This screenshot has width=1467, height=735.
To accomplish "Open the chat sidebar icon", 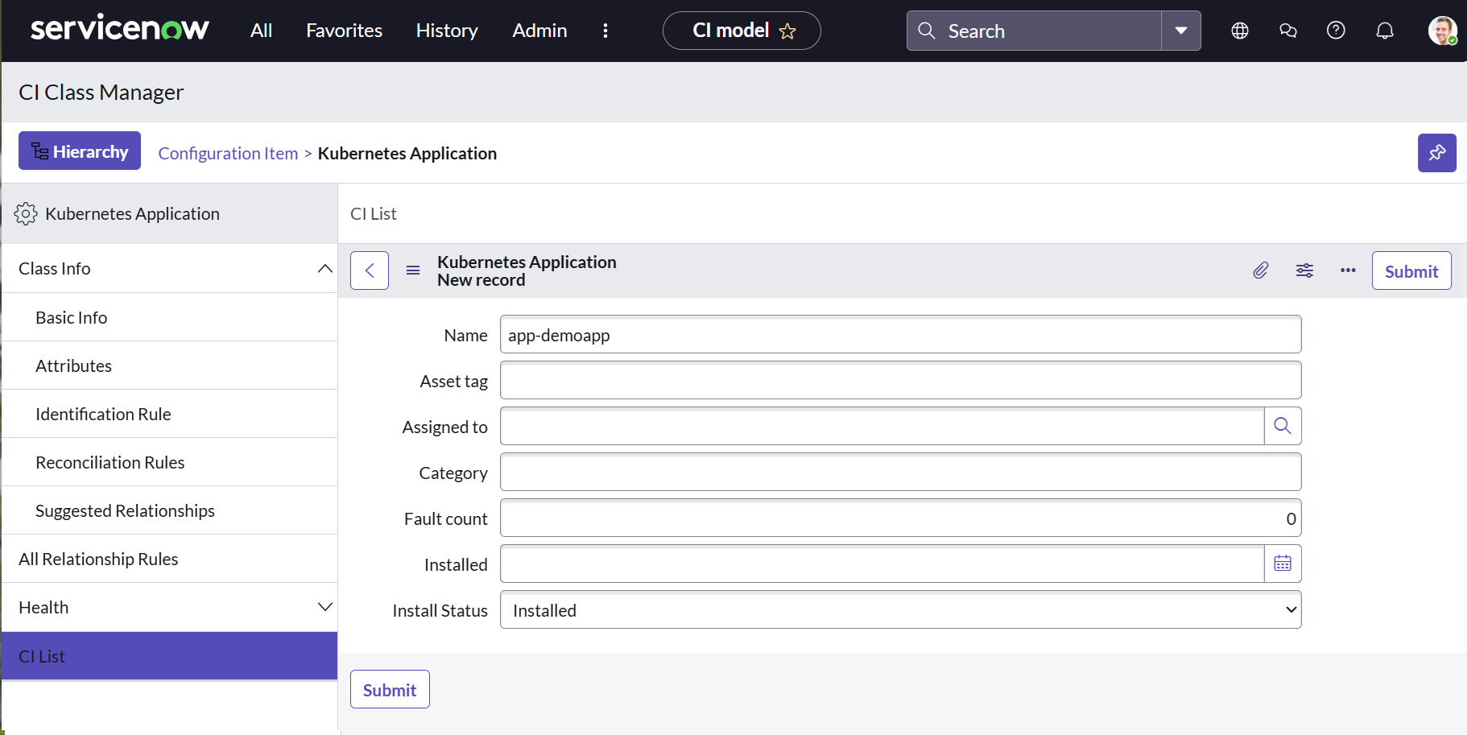I will click(1288, 31).
